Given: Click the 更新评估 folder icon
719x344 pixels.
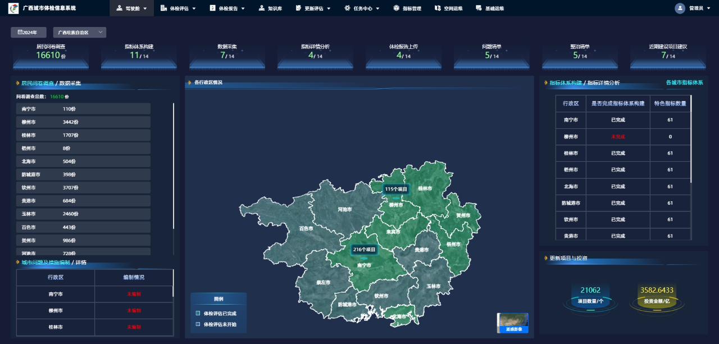Looking at the screenshot, I should [x=298, y=8].
